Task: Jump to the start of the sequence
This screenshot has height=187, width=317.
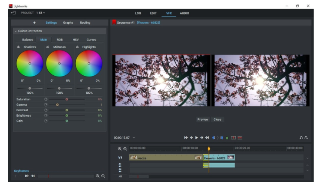Action: 186,138
